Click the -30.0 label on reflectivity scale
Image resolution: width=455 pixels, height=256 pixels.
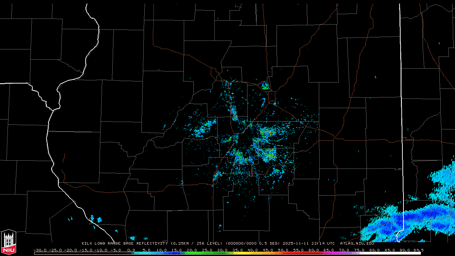pyautogui.click(x=40, y=250)
